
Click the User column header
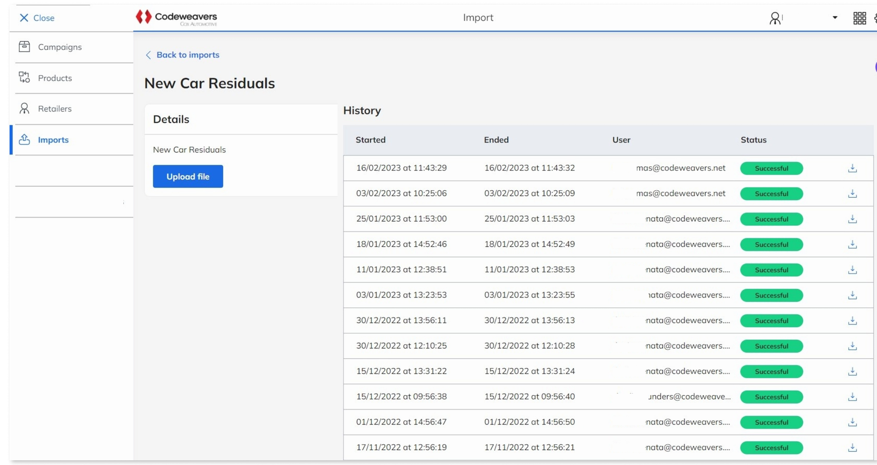tap(621, 140)
